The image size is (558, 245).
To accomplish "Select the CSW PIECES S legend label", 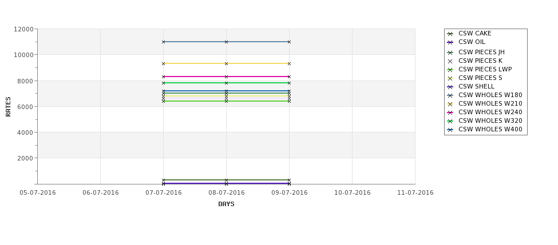I will [480, 78].
